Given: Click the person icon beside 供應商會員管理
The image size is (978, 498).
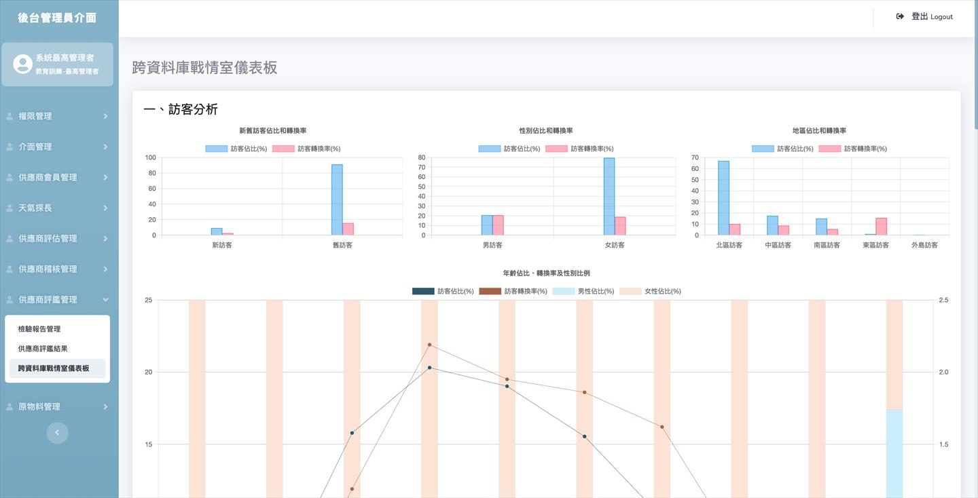Looking at the screenshot, I should [10, 177].
